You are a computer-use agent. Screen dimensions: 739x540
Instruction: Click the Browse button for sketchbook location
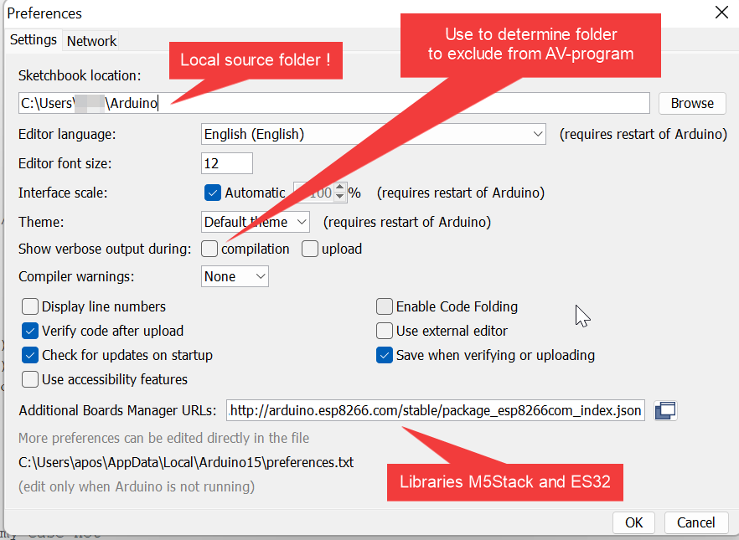point(692,103)
